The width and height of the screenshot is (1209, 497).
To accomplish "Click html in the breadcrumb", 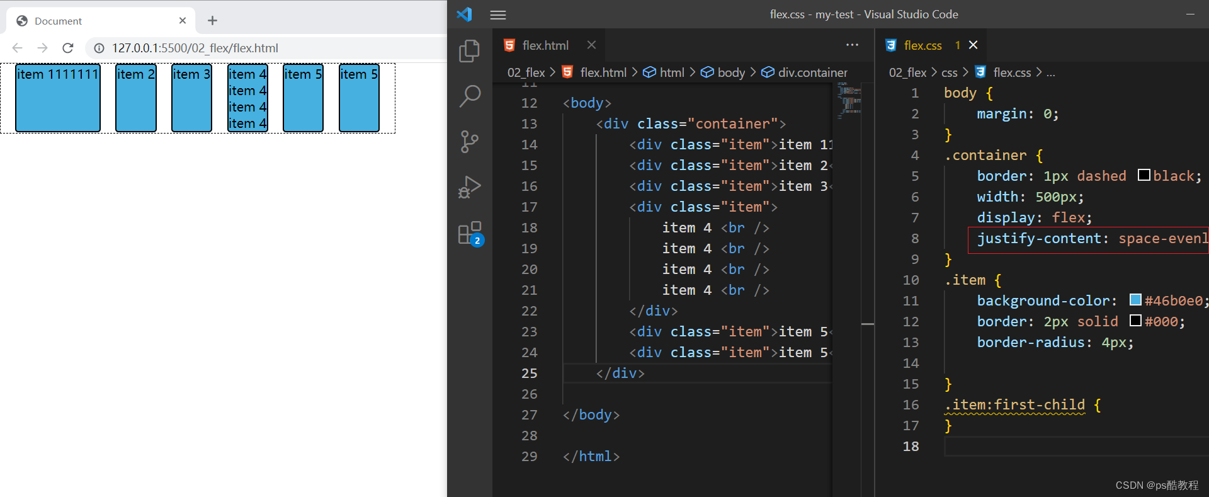I will pos(672,72).
